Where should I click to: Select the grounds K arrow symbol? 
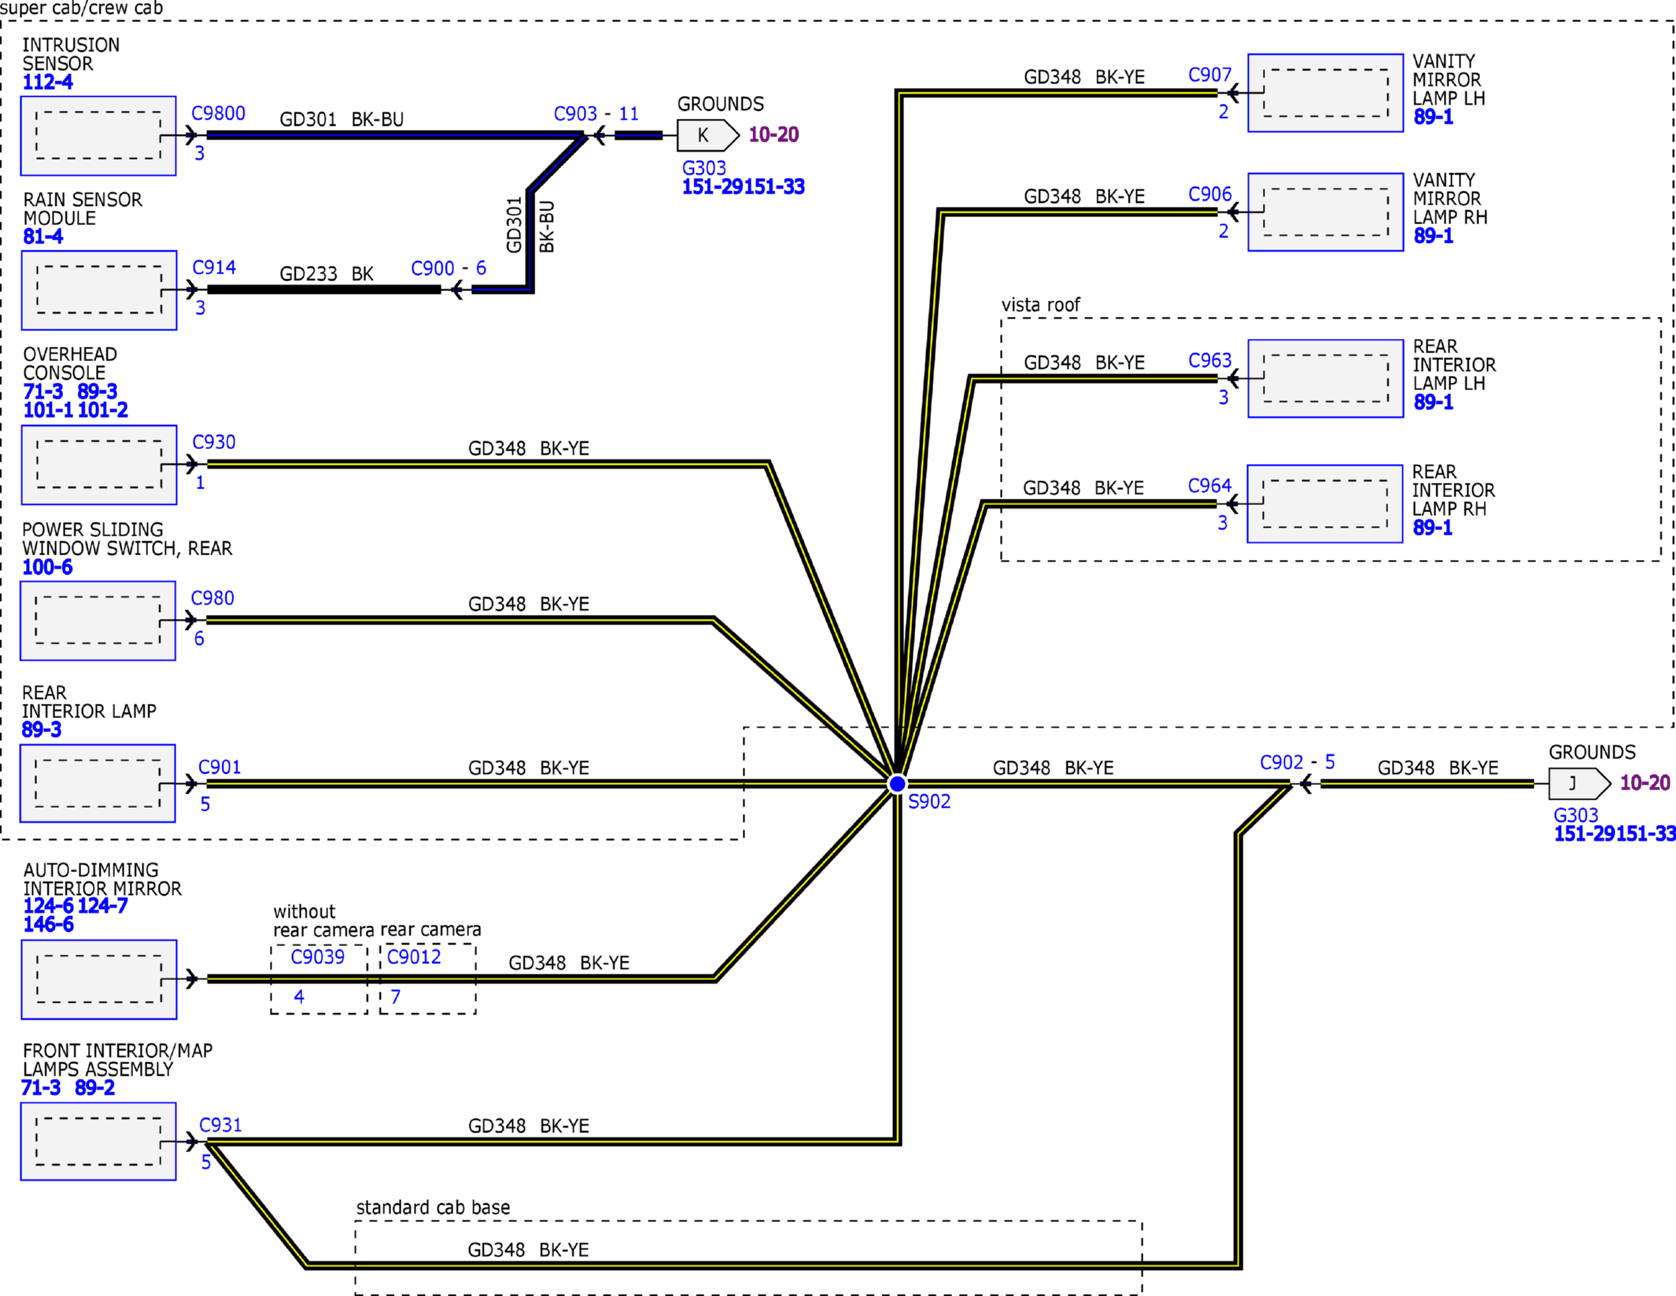(707, 135)
